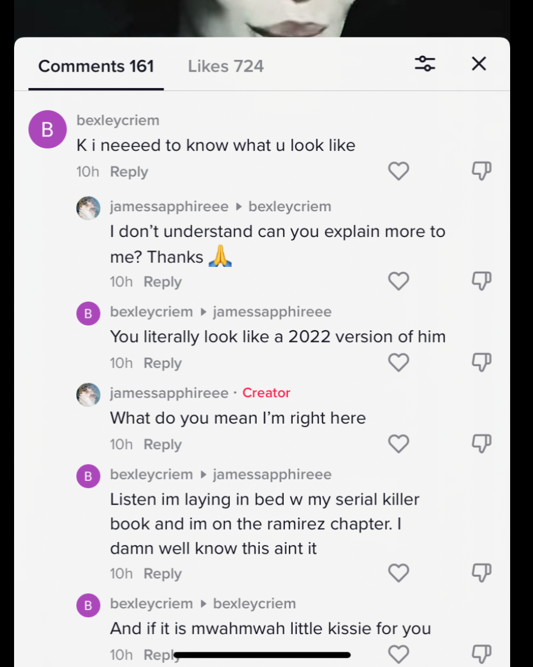Open the comment filter settings icon

425,64
